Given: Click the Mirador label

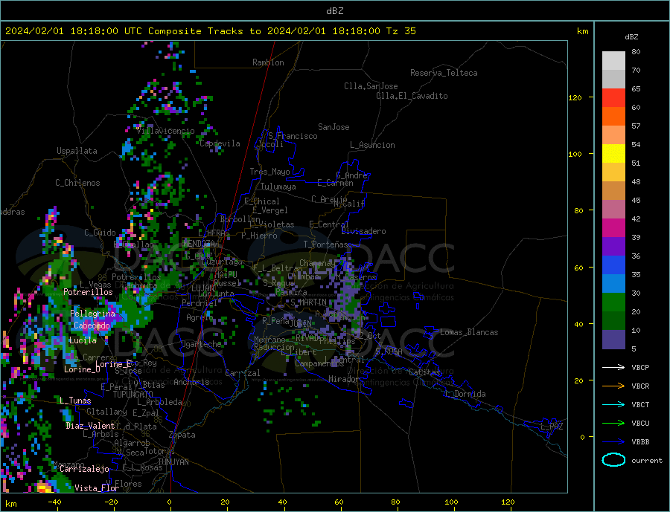Looking at the screenshot, I should point(344,379).
